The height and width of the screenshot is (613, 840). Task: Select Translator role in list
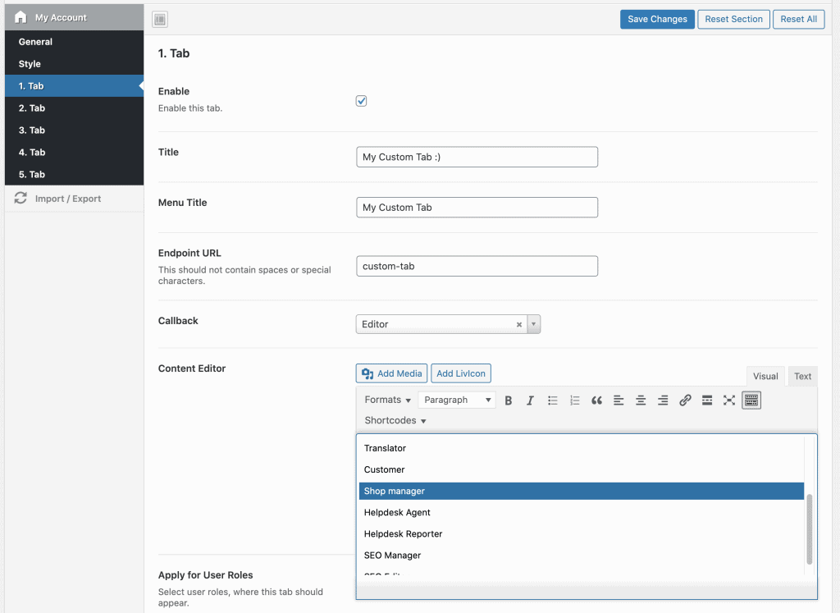pyautogui.click(x=582, y=448)
